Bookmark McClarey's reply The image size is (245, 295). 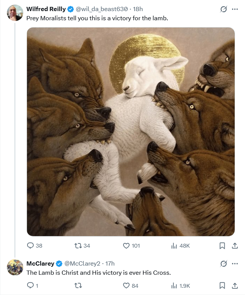tap(222, 285)
